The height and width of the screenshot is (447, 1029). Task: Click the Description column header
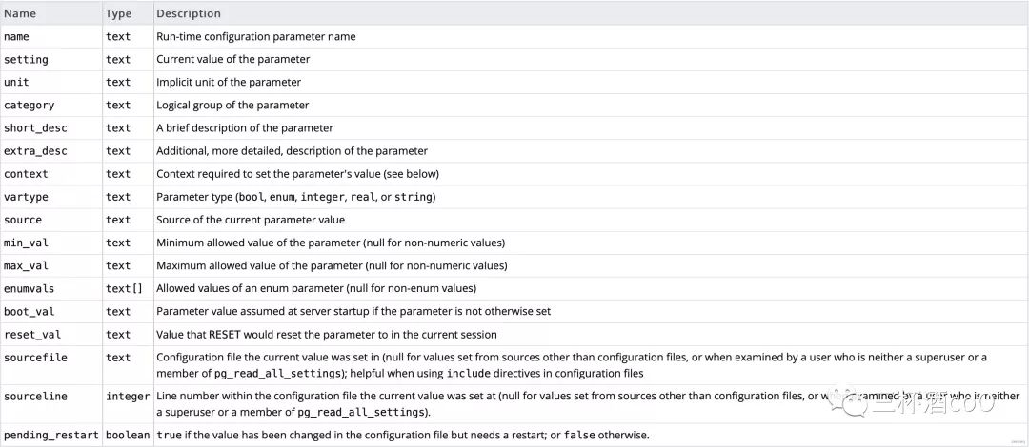188,13
